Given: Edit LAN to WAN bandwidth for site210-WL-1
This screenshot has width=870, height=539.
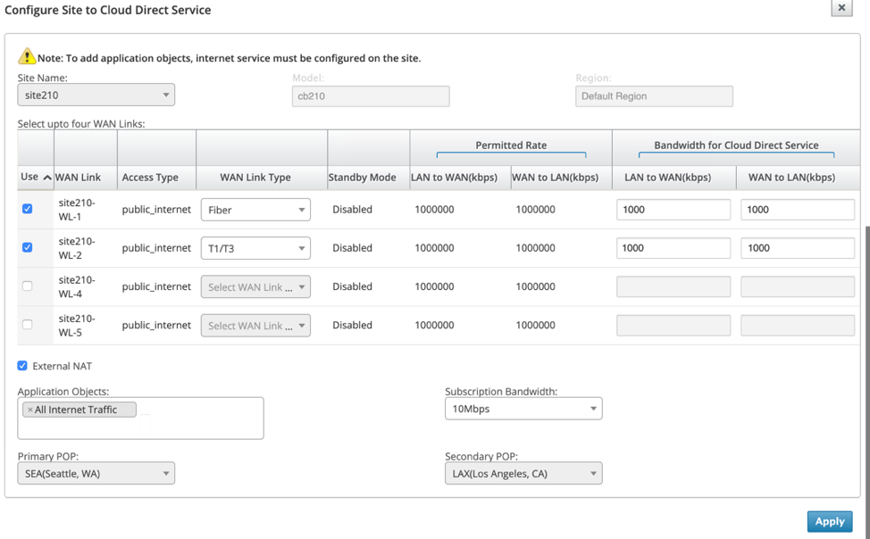Looking at the screenshot, I should coord(673,210).
